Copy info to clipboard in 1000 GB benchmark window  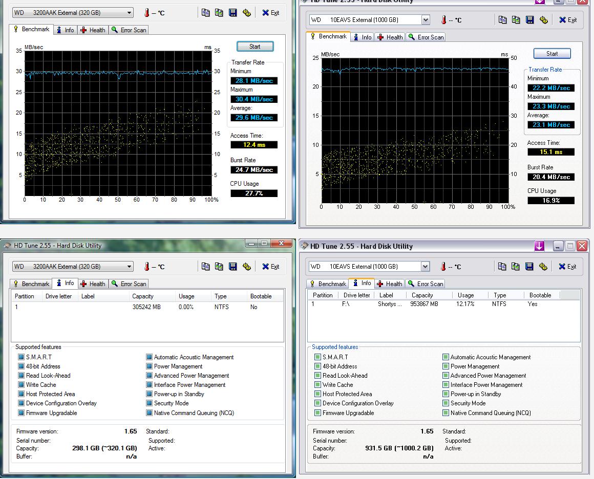502,20
